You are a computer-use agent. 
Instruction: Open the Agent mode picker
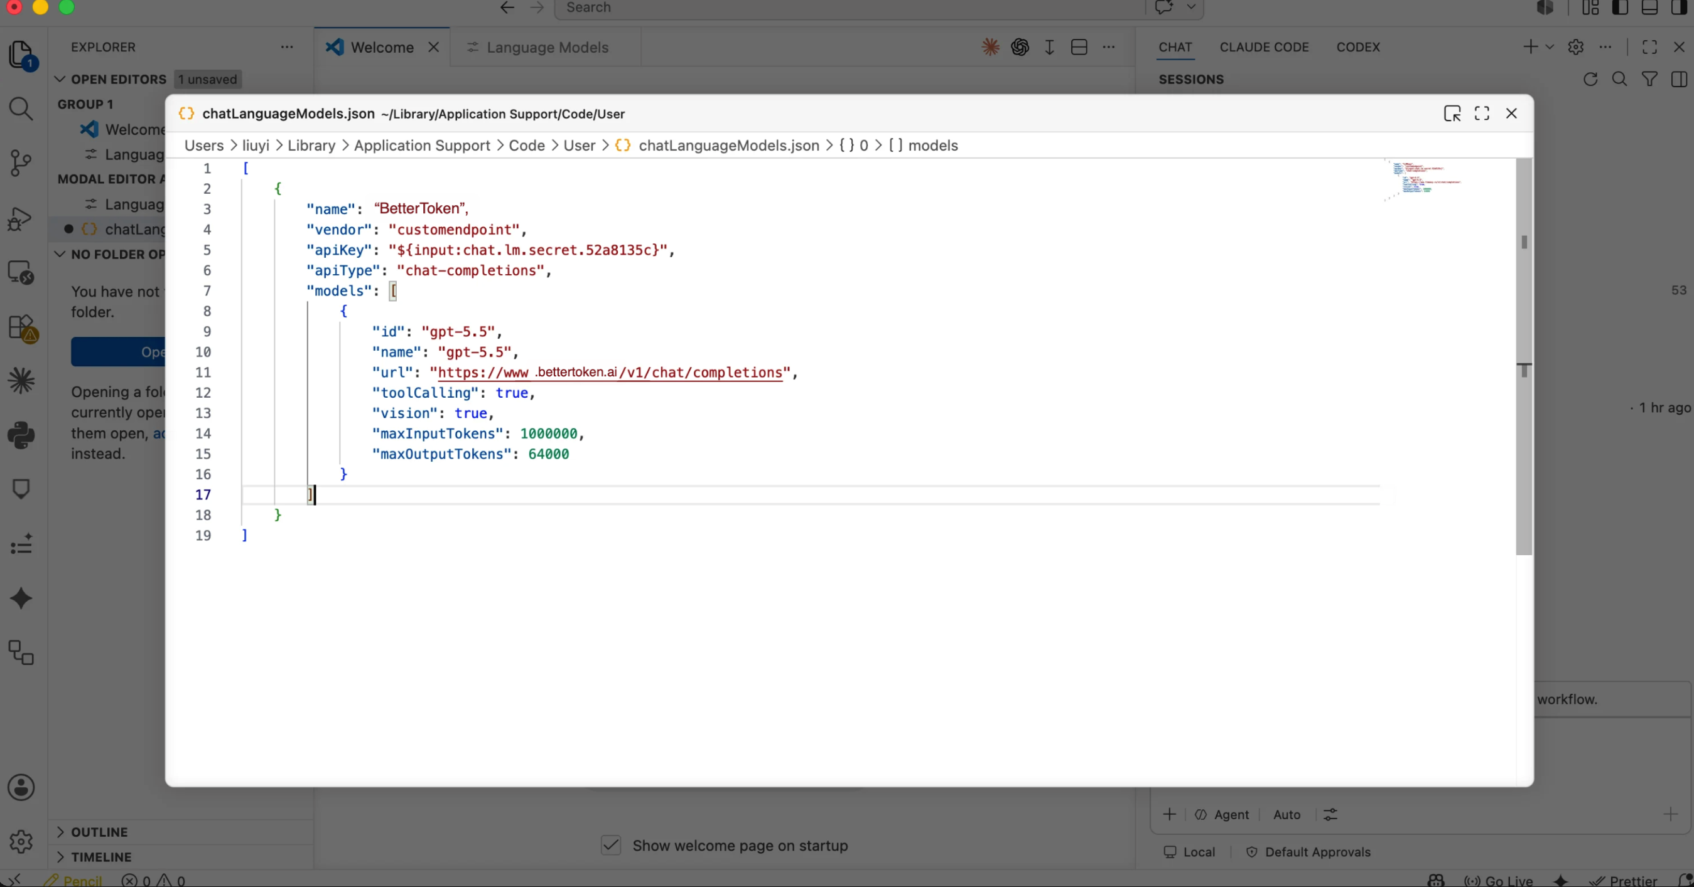(x=1222, y=815)
